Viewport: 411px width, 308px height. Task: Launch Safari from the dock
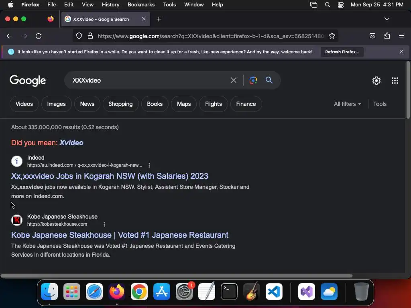coord(94,291)
